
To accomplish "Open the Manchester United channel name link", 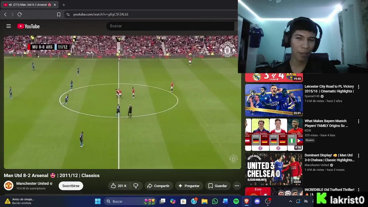I will coord(32,183).
